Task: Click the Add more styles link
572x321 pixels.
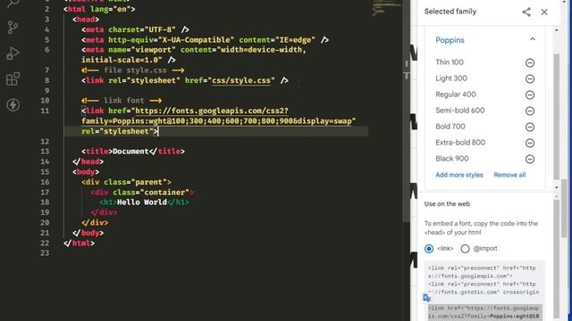Action: (x=458, y=175)
